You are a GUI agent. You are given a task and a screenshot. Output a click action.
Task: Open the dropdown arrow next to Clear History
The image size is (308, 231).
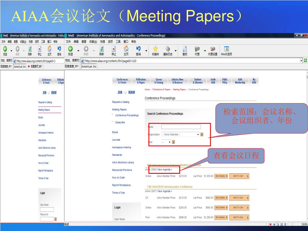click(x=176, y=51)
